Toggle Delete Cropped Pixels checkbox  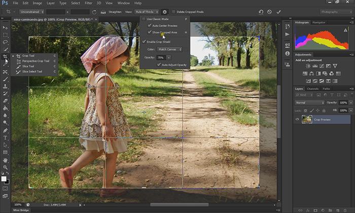coord(173,12)
